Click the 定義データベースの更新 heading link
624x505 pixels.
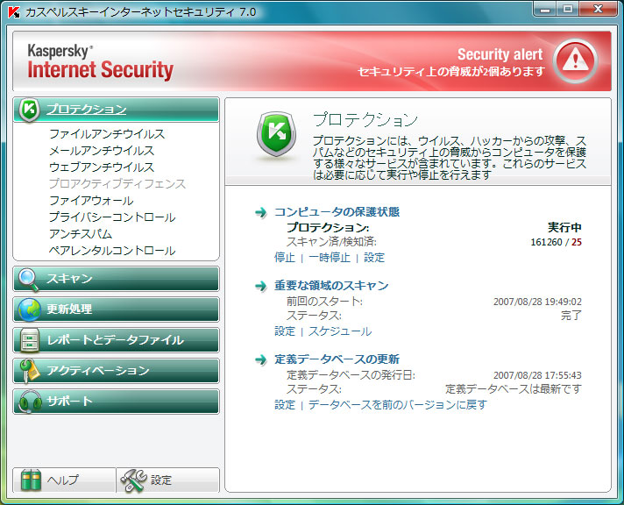point(337,359)
